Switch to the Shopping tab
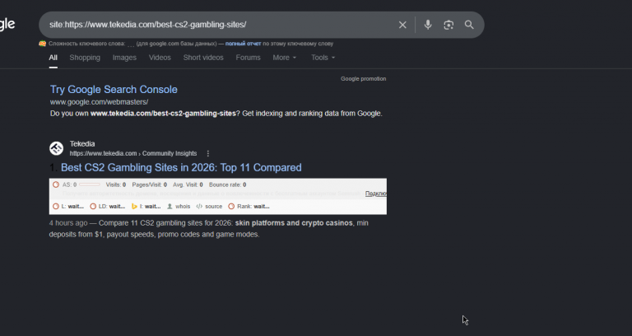 (85, 58)
